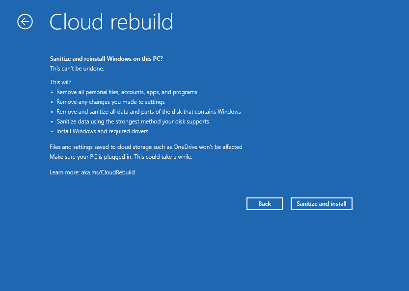Click 'Make sure your PC is plugged in' text
Screen dimensions: 409x291
pos(121,157)
